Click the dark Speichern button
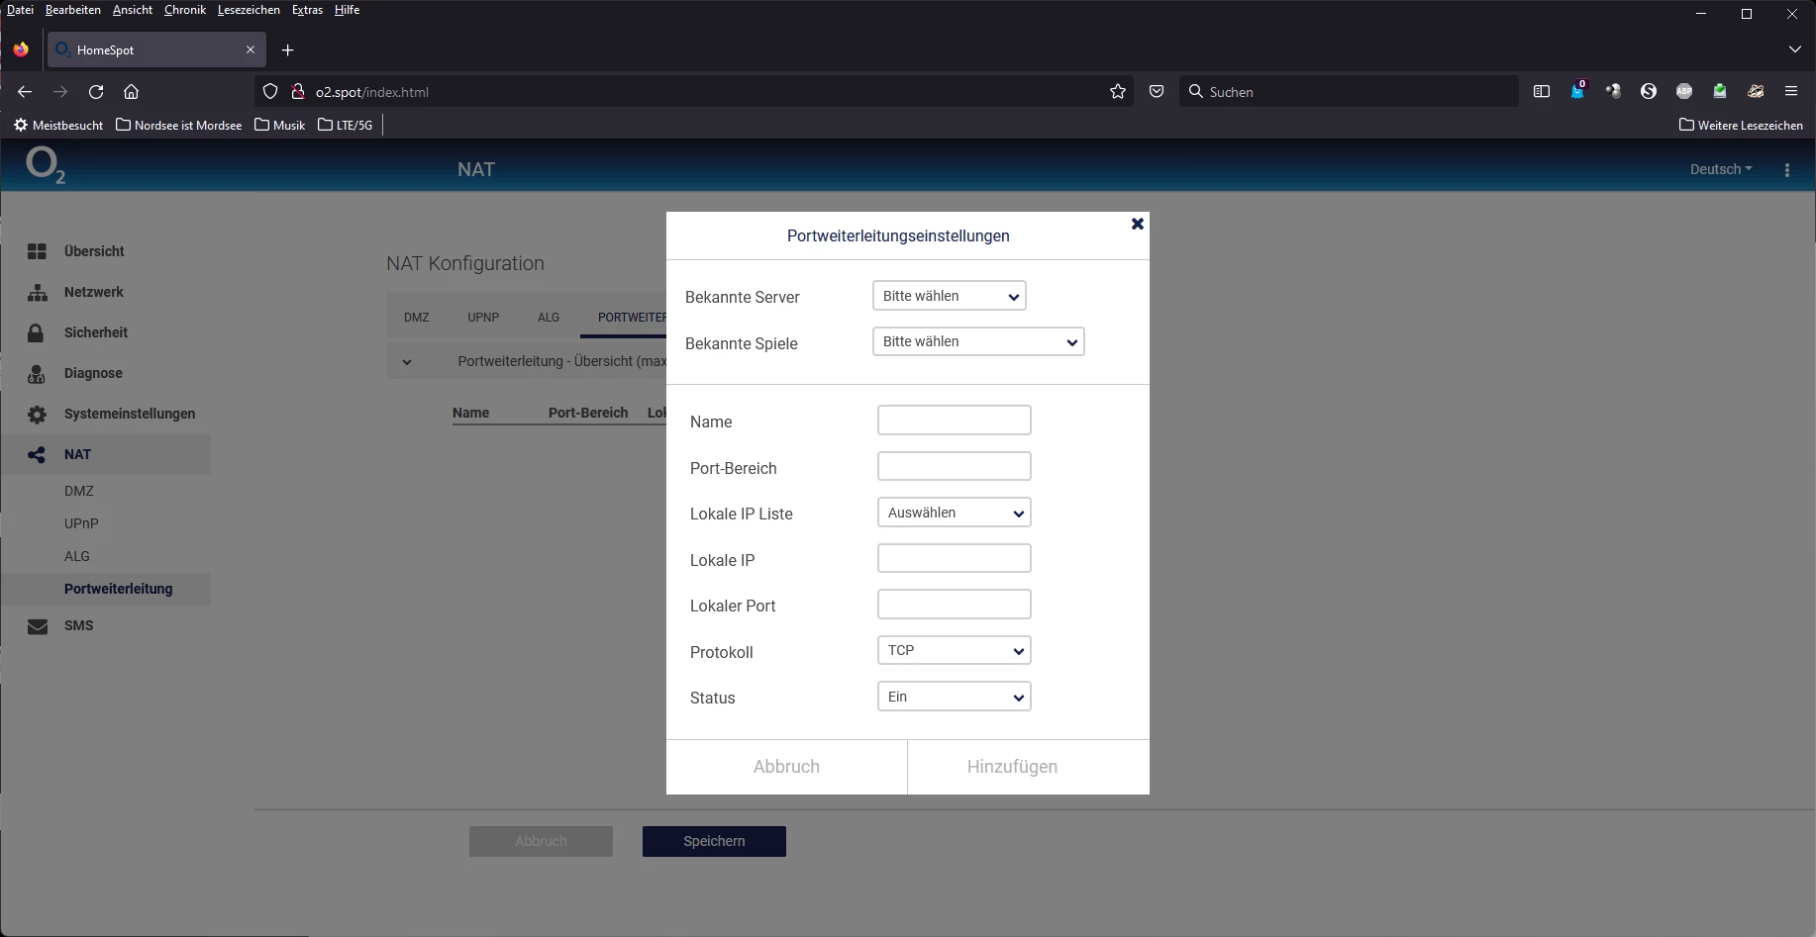 coord(714,841)
